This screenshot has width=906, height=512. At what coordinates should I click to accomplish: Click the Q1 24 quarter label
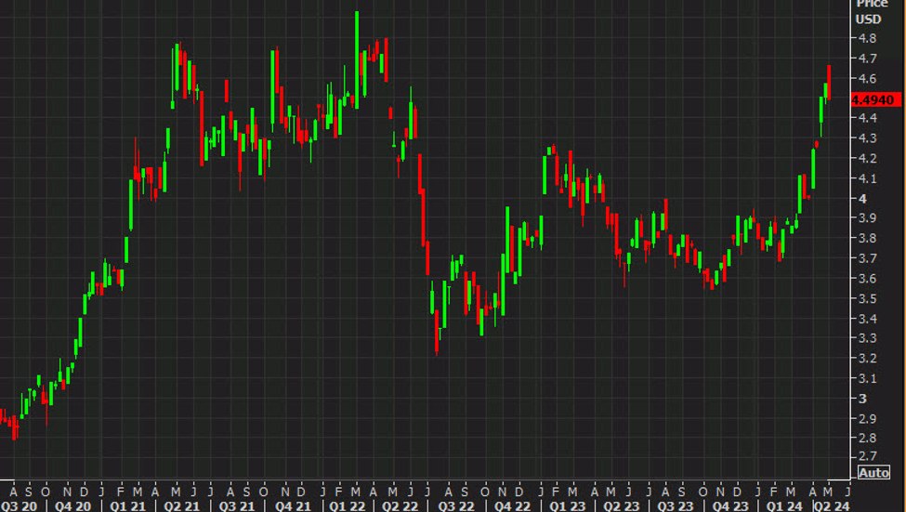pos(786,505)
